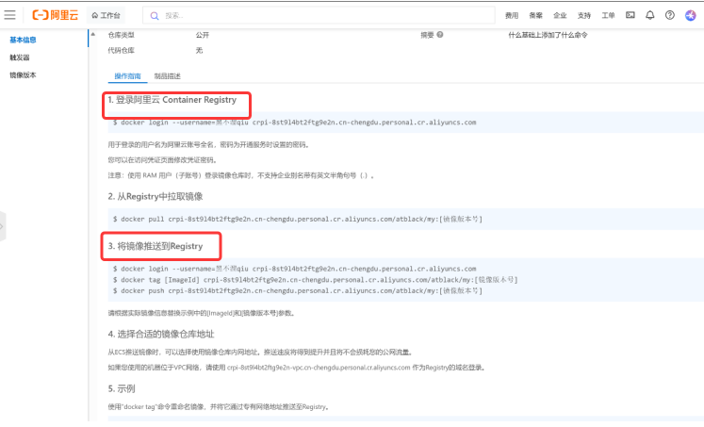Viewport: 704px width, 427px height.
Task: Open the help question mark icon
Action: pyautogui.click(x=670, y=15)
